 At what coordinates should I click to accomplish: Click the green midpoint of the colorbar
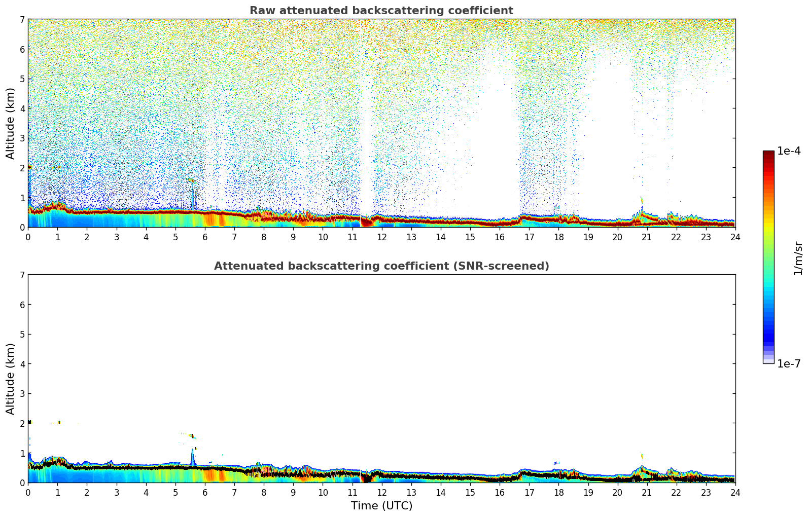pos(768,257)
